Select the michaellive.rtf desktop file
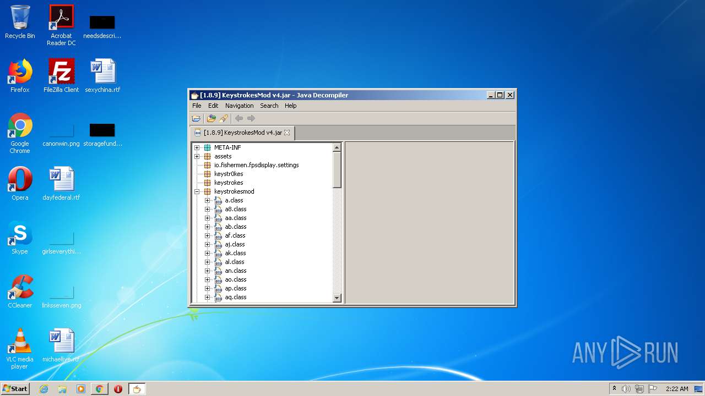 pyautogui.click(x=61, y=345)
